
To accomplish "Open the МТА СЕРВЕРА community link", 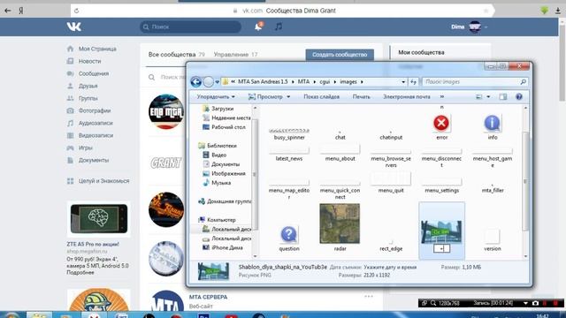I will point(209,297).
